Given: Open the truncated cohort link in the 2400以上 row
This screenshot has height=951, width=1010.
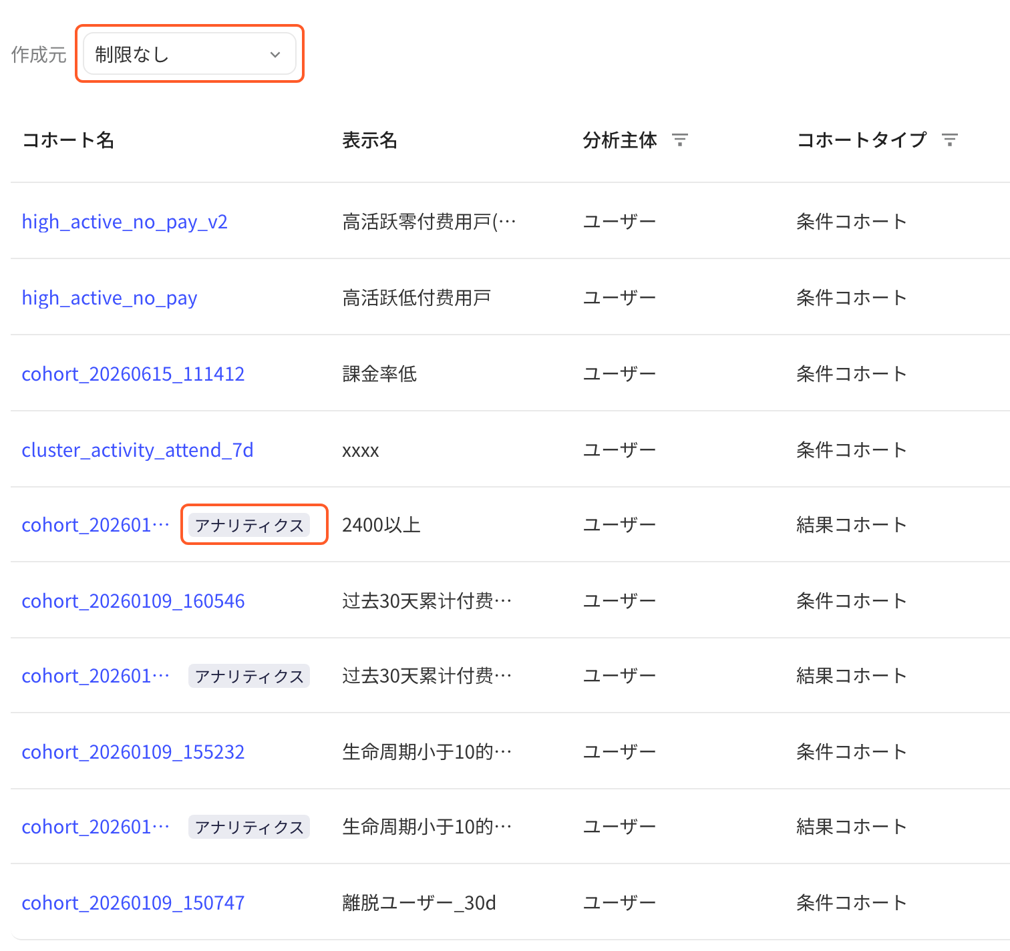Looking at the screenshot, I should coord(96,525).
